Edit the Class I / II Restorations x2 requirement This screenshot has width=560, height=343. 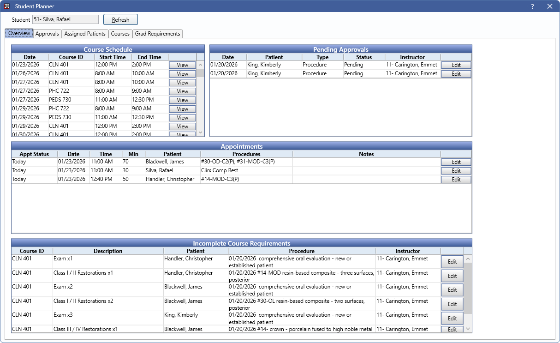(x=452, y=304)
